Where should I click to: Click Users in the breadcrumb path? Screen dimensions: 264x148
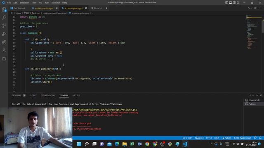click(18, 13)
